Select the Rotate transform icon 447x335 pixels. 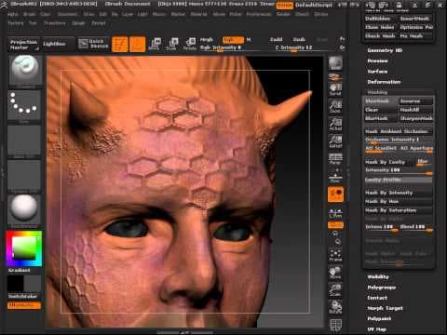click(189, 44)
